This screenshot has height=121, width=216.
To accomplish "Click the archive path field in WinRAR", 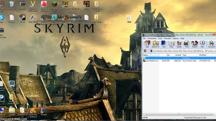I will [x=183, y=51].
